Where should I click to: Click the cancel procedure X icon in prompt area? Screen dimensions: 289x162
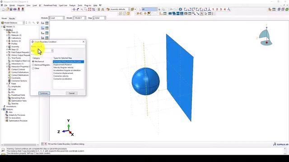(46, 144)
